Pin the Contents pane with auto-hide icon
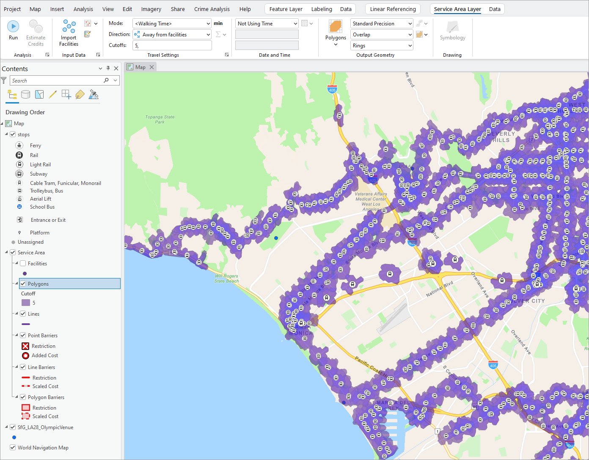The width and height of the screenshot is (589, 460). 108,68
